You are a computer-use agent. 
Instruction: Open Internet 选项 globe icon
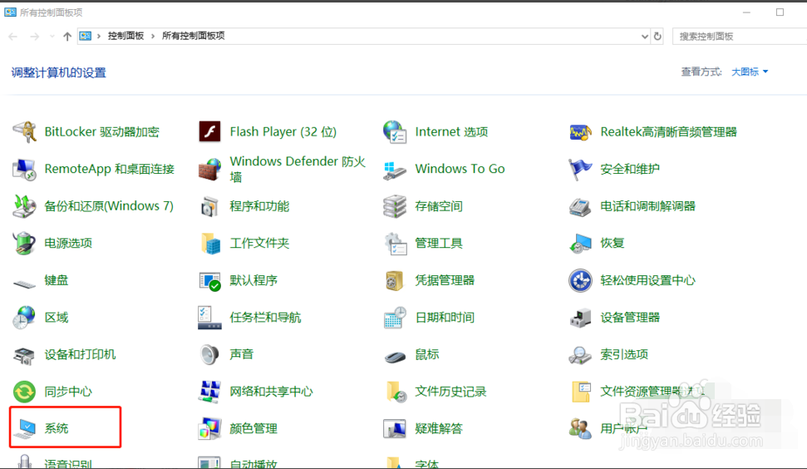pyautogui.click(x=395, y=131)
